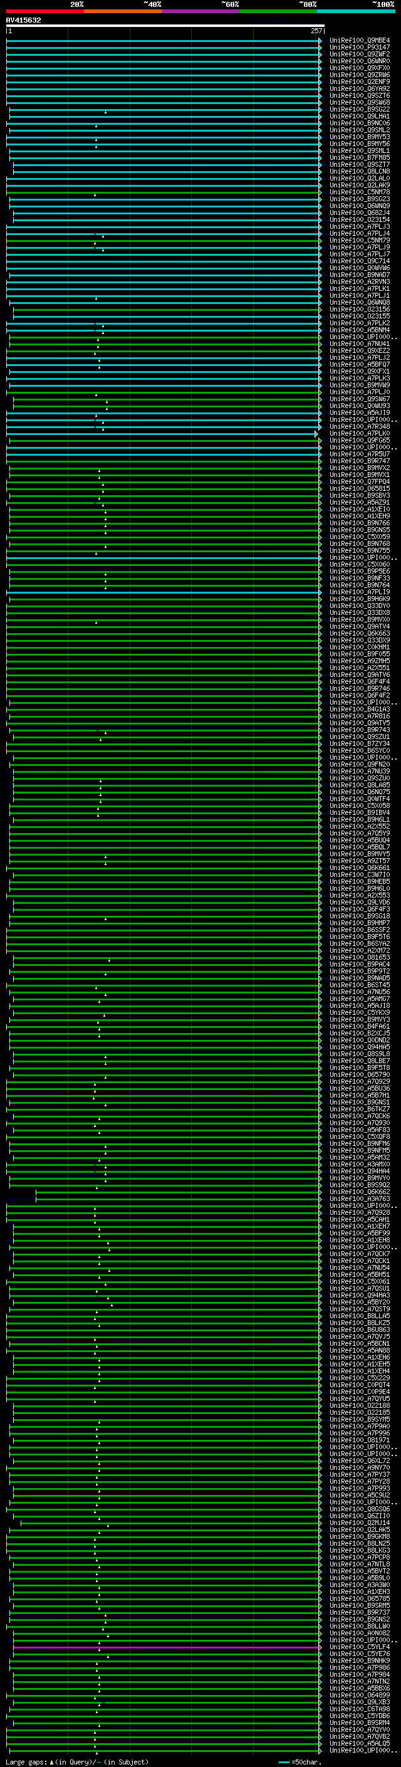Select label UniRef100_Q682J4
The height and width of the screenshot is (1767, 401).
coord(359,212)
